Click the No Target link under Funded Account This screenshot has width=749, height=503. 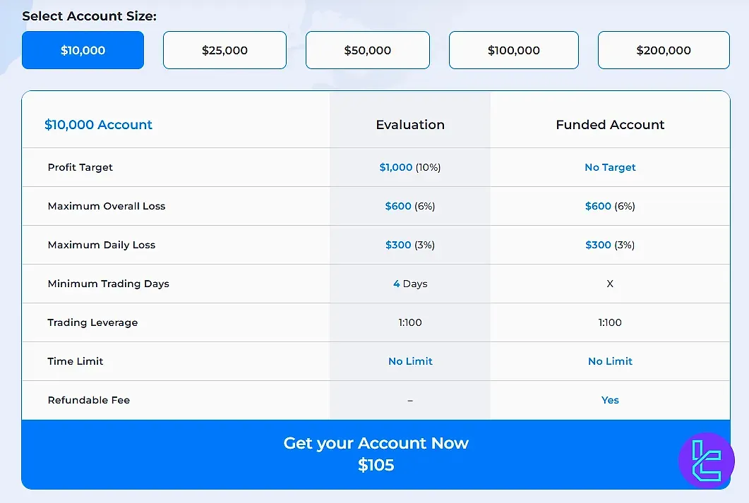(x=610, y=167)
